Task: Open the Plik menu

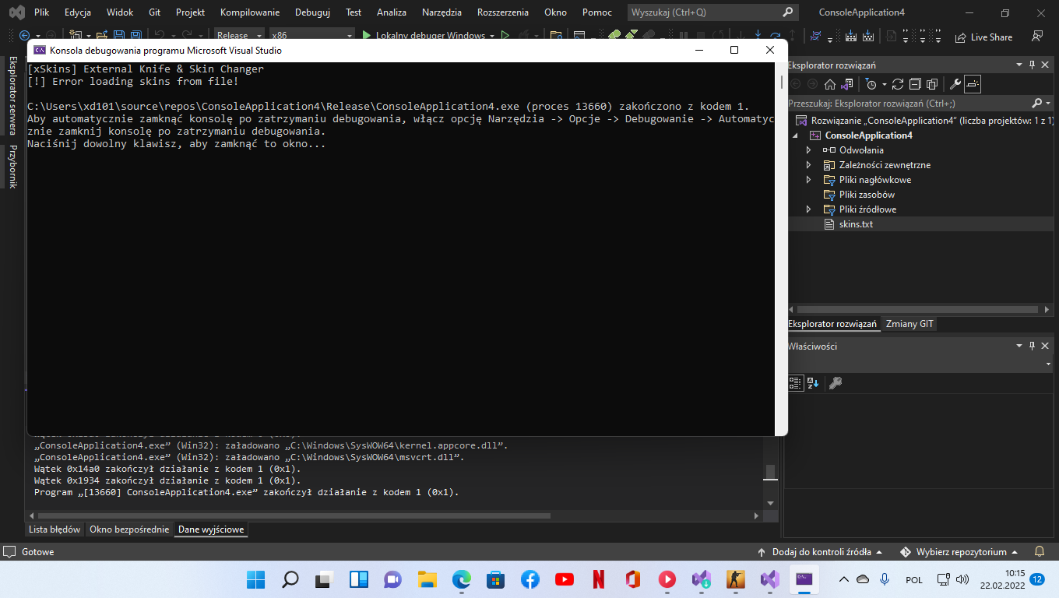Action: 41,12
